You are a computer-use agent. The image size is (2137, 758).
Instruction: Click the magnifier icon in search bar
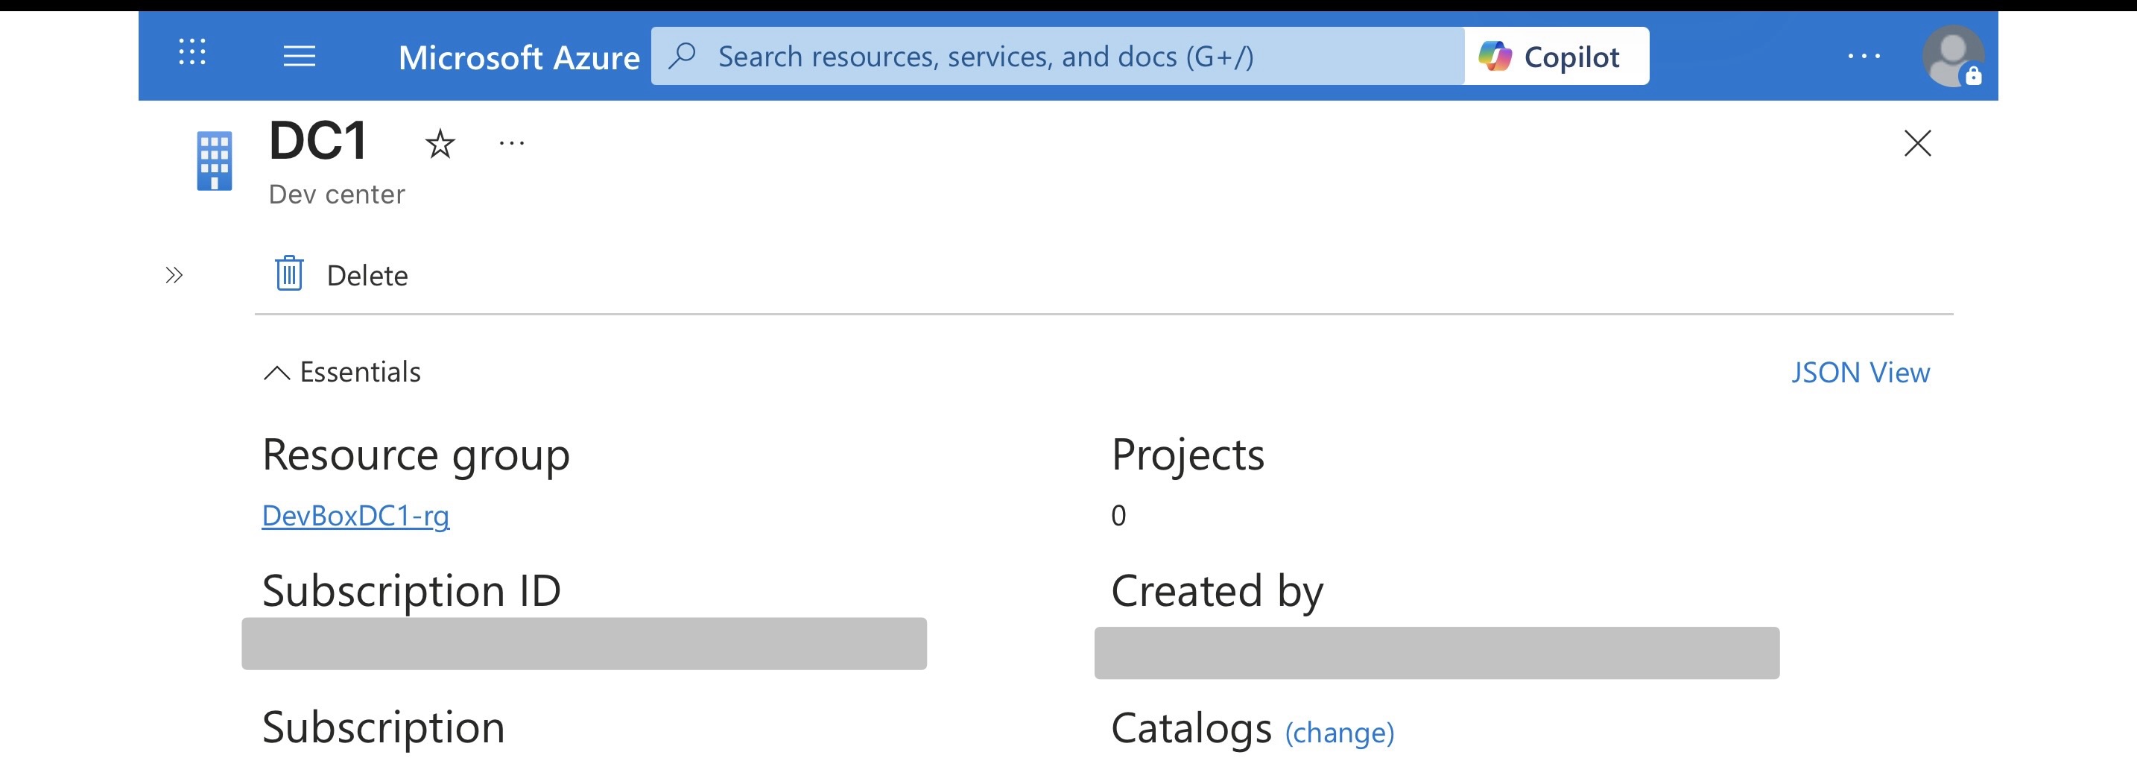682,56
